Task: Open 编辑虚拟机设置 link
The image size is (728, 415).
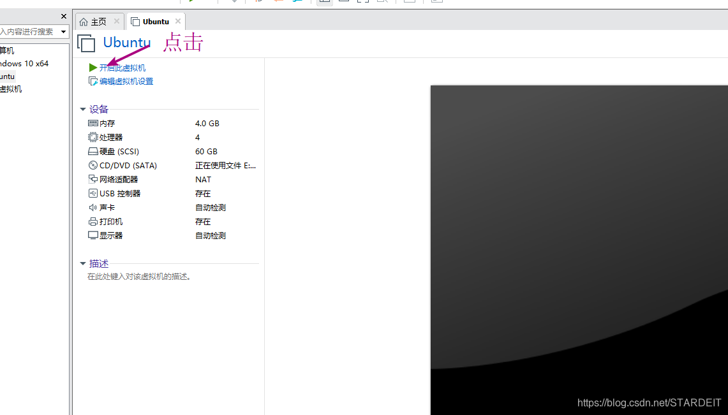Action: pos(126,81)
